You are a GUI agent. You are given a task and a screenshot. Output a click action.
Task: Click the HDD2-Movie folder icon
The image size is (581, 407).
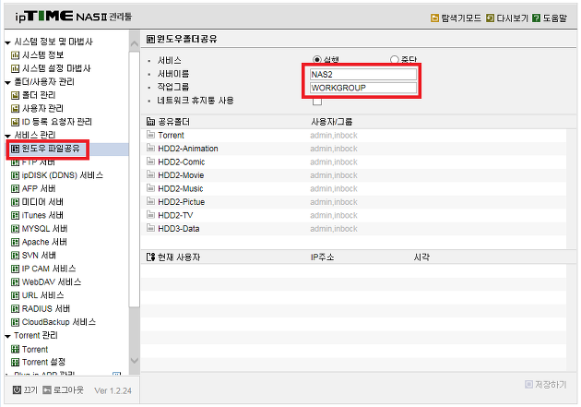[150, 175]
